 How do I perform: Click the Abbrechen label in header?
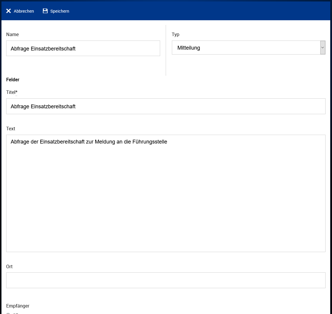pyautogui.click(x=24, y=11)
